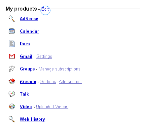This screenshot has width=142, height=128.
Task: Click the Video disc icon
Action: (12, 107)
